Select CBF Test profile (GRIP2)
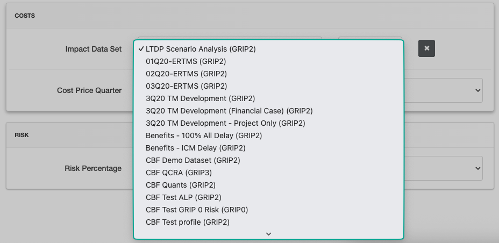The height and width of the screenshot is (243, 499). pyautogui.click(x=188, y=222)
